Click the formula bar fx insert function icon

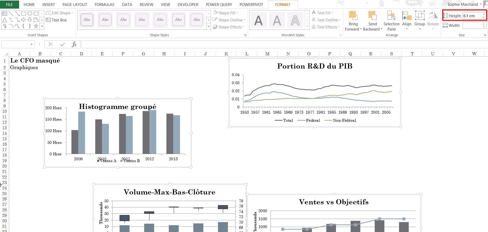(x=74, y=44)
